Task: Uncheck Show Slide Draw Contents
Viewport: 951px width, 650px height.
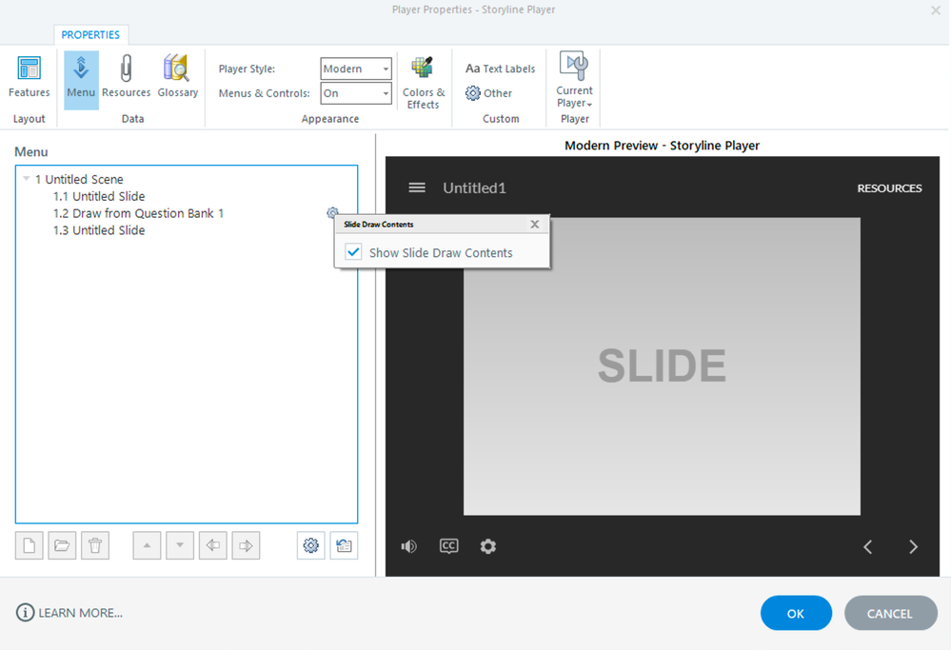Action: (353, 252)
